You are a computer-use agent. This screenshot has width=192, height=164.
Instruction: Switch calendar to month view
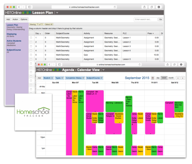[171, 78]
